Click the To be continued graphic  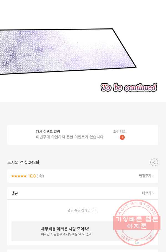pos(129,87)
